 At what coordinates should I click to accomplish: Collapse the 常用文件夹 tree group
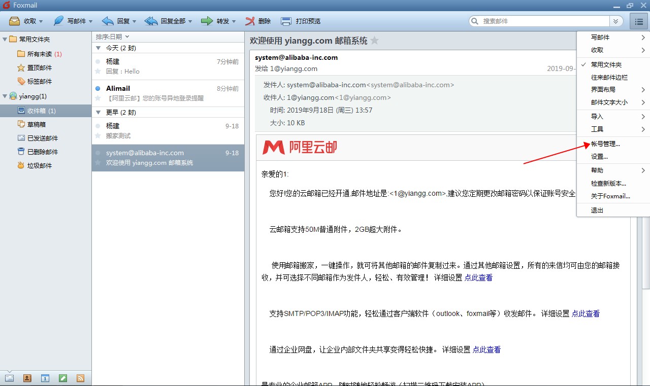5,39
